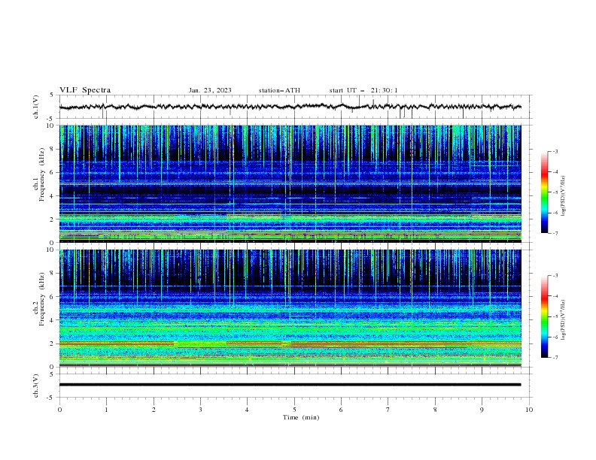Click the "ch.1(V)" axis label
This screenshot has width=596, height=460.
[x=36, y=107]
